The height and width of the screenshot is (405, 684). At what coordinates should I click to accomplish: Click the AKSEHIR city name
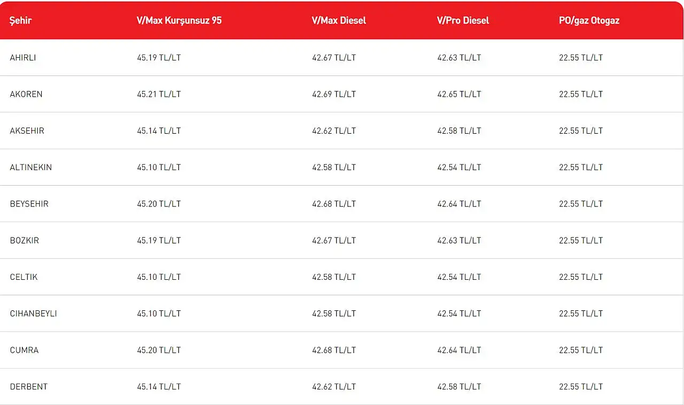[27, 131]
